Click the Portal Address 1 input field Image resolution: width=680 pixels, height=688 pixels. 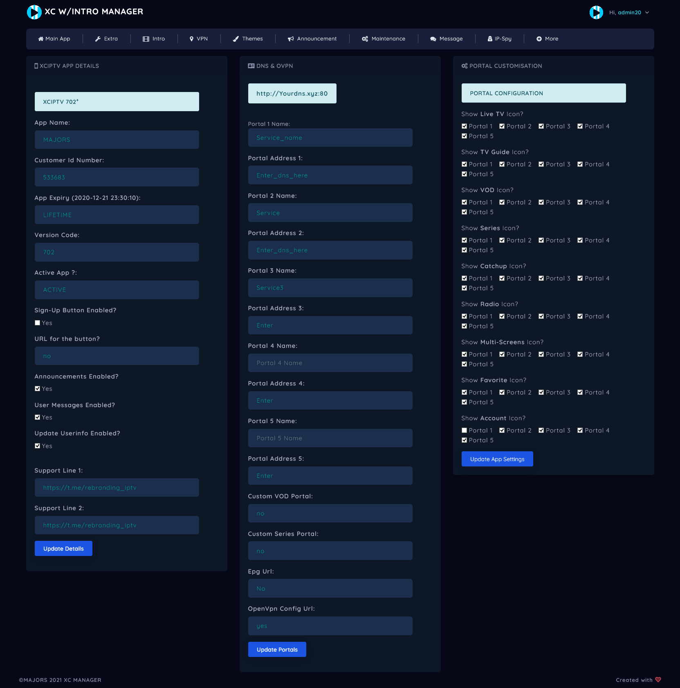(330, 175)
